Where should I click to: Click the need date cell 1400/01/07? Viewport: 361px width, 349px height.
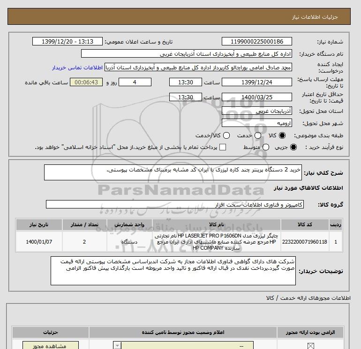[39, 242]
